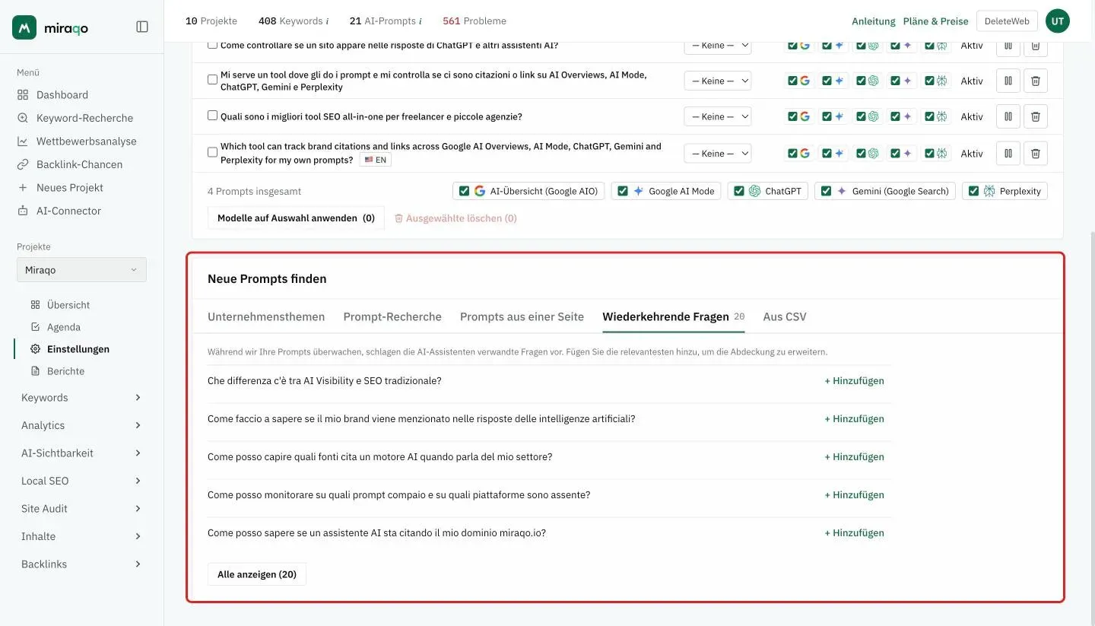Uncheck the Perplexity model in the footer

pos(973,191)
